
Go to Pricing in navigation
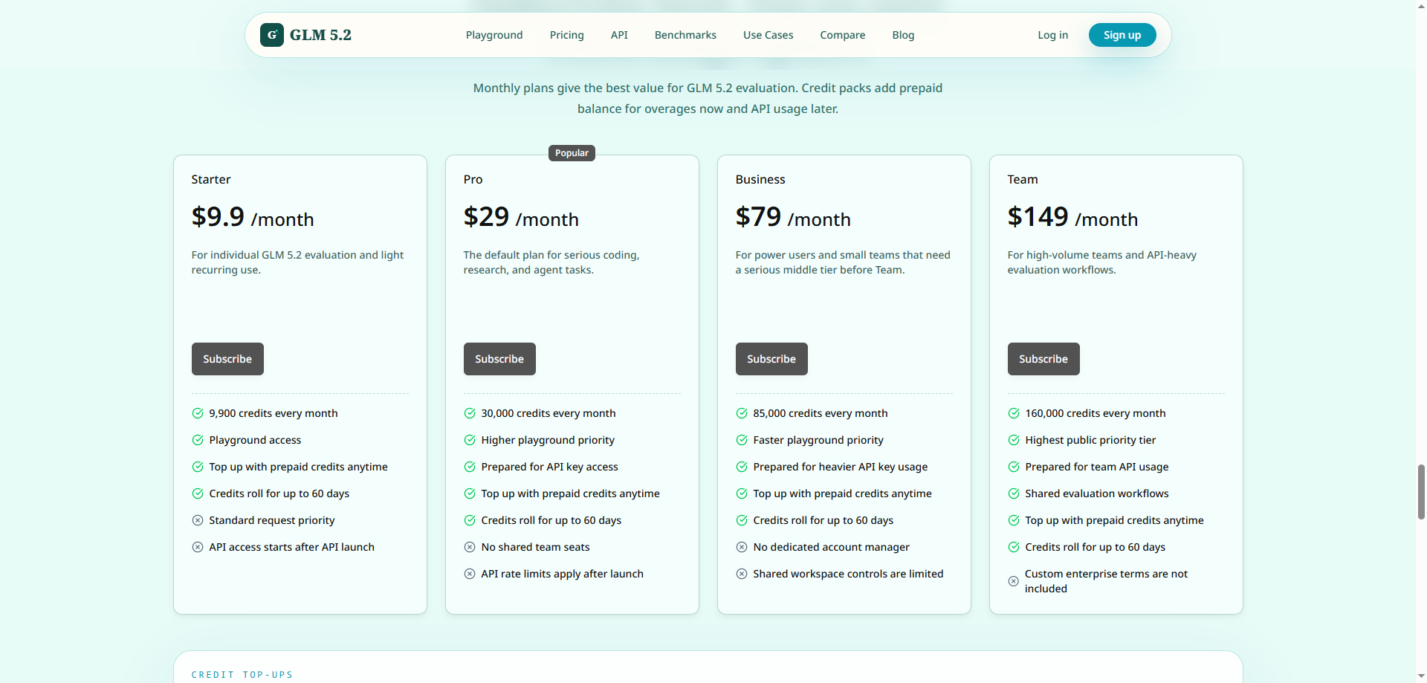pos(567,35)
